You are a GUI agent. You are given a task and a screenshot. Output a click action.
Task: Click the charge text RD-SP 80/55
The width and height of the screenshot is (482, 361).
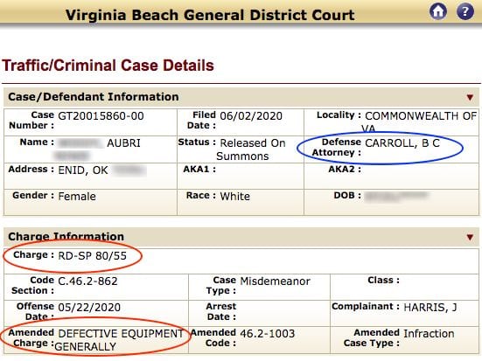tap(92, 256)
